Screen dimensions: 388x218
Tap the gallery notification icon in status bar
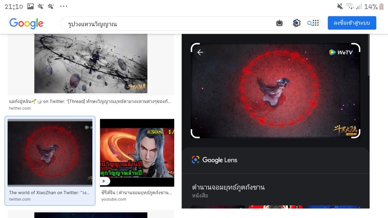(31, 7)
